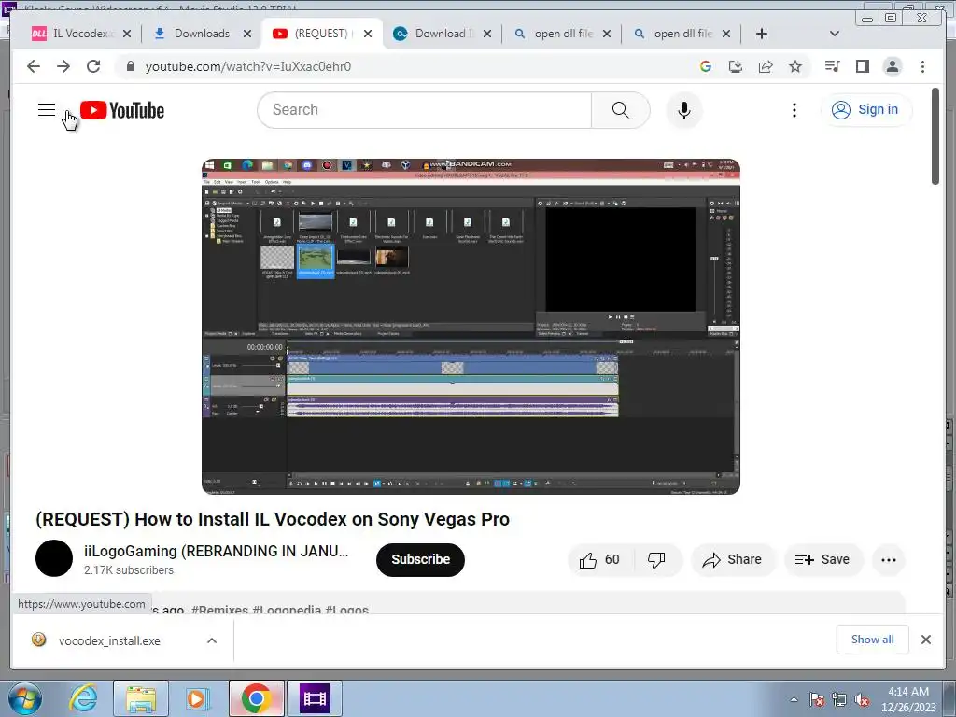Image resolution: width=956 pixels, height=717 pixels.
Task: Reload the current page
Action: coord(93,66)
